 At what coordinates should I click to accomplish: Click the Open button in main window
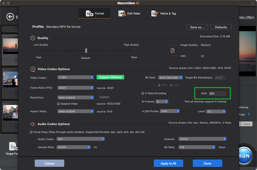[x=246, y=124]
